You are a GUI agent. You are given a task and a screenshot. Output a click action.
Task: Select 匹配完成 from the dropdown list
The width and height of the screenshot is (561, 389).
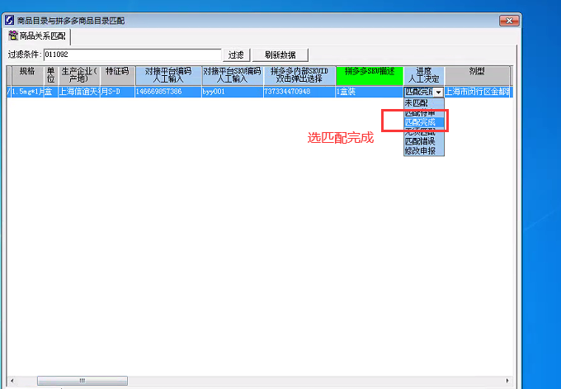(x=424, y=122)
